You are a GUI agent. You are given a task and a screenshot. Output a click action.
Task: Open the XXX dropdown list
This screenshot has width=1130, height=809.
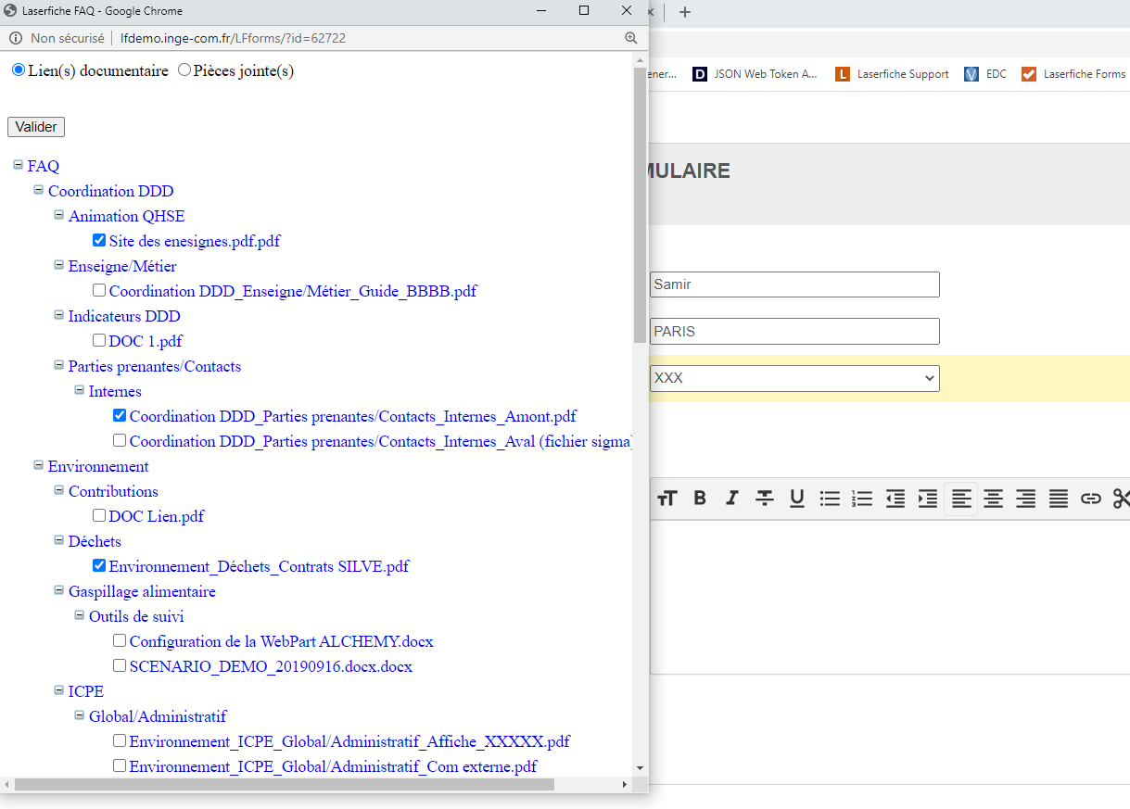tap(794, 378)
